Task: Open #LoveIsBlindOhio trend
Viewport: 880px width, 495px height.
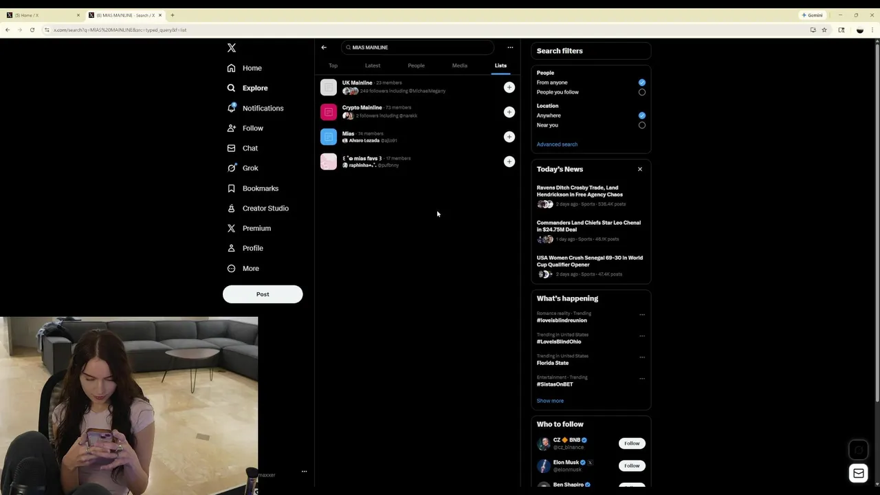Action: [559, 342]
